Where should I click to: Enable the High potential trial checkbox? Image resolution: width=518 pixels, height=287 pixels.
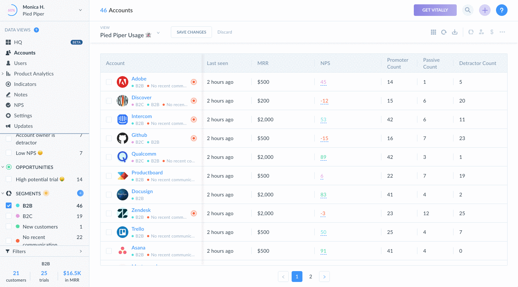(x=9, y=179)
